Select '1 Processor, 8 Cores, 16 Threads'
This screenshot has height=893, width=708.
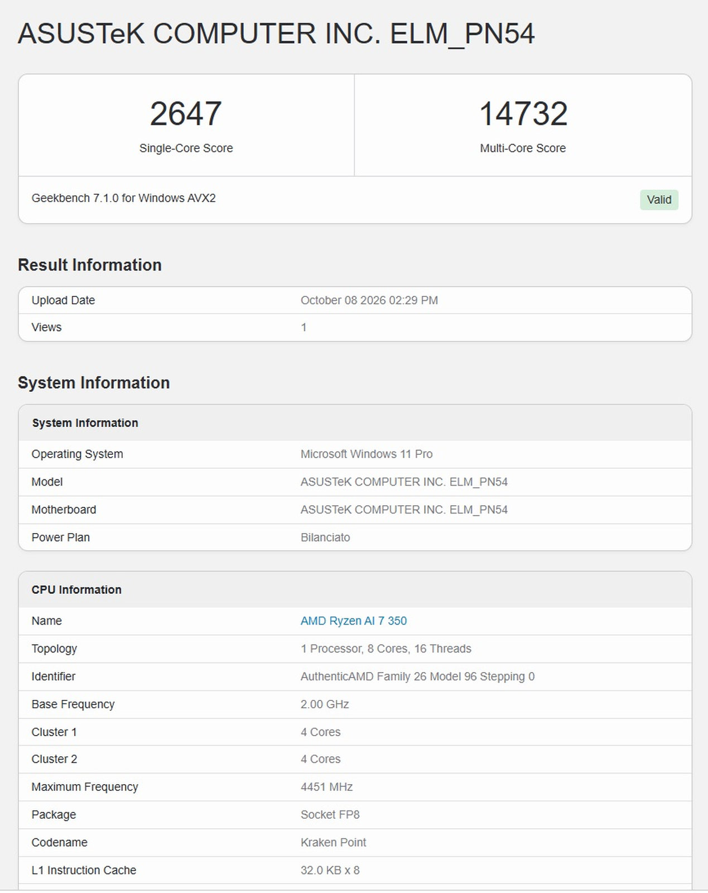pyautogui.click(x=386, y=649)
